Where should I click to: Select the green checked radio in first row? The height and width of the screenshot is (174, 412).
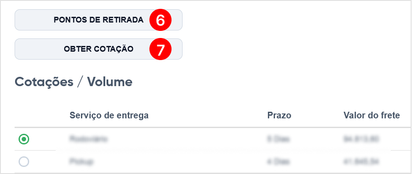24,139
